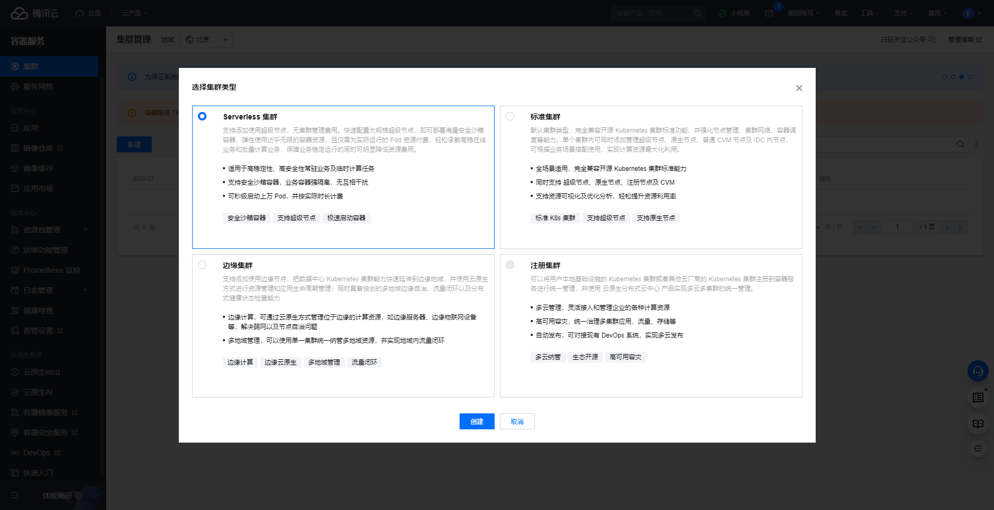Open 健康检查 in the sidebar
The height and width of the screenshot is (510, 994).
click(x=49, y=310)
